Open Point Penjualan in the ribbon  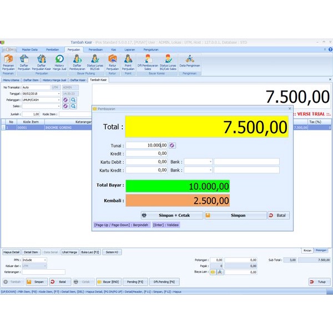(128, 61)
